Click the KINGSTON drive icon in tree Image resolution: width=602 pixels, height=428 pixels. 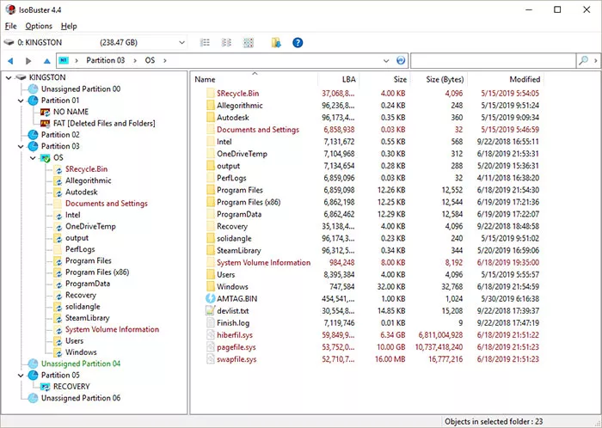[21, 77]
